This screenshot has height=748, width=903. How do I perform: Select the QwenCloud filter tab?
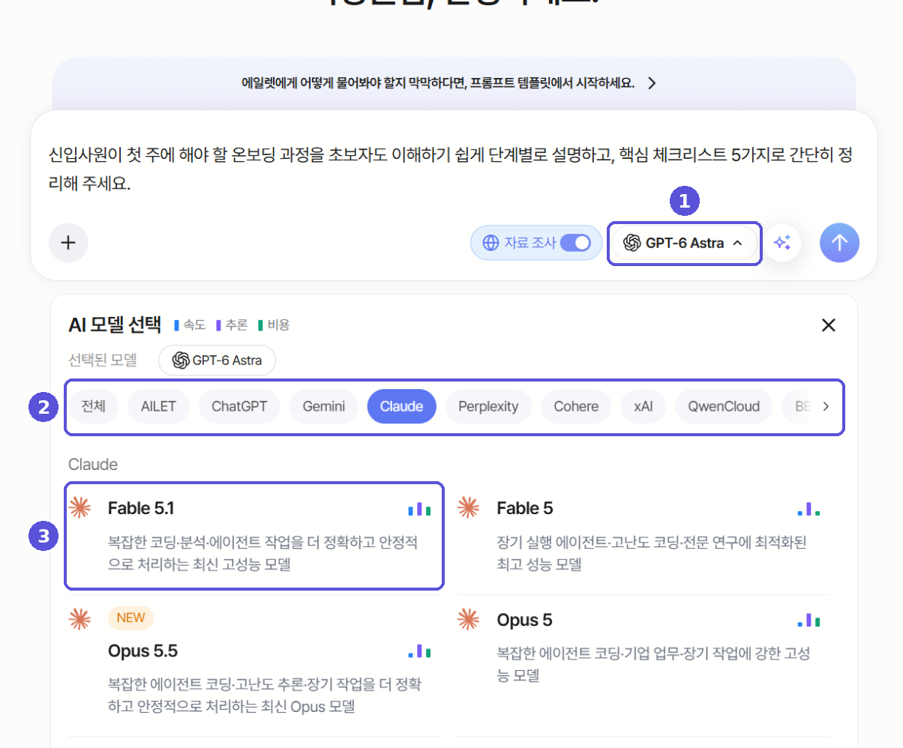pyautogui.click(x=724, y=407)
